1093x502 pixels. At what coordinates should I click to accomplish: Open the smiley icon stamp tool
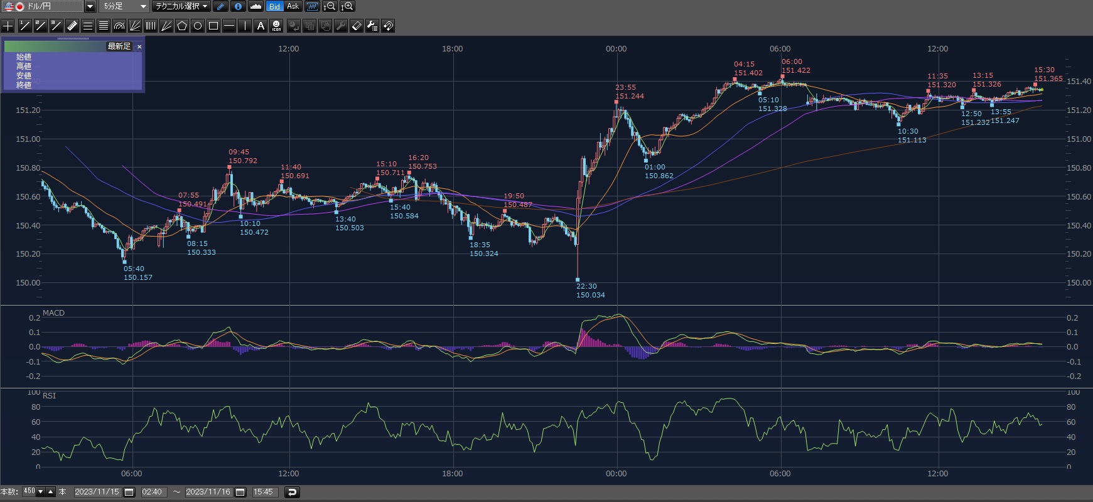pyautogui.click(x=276, y=26)
